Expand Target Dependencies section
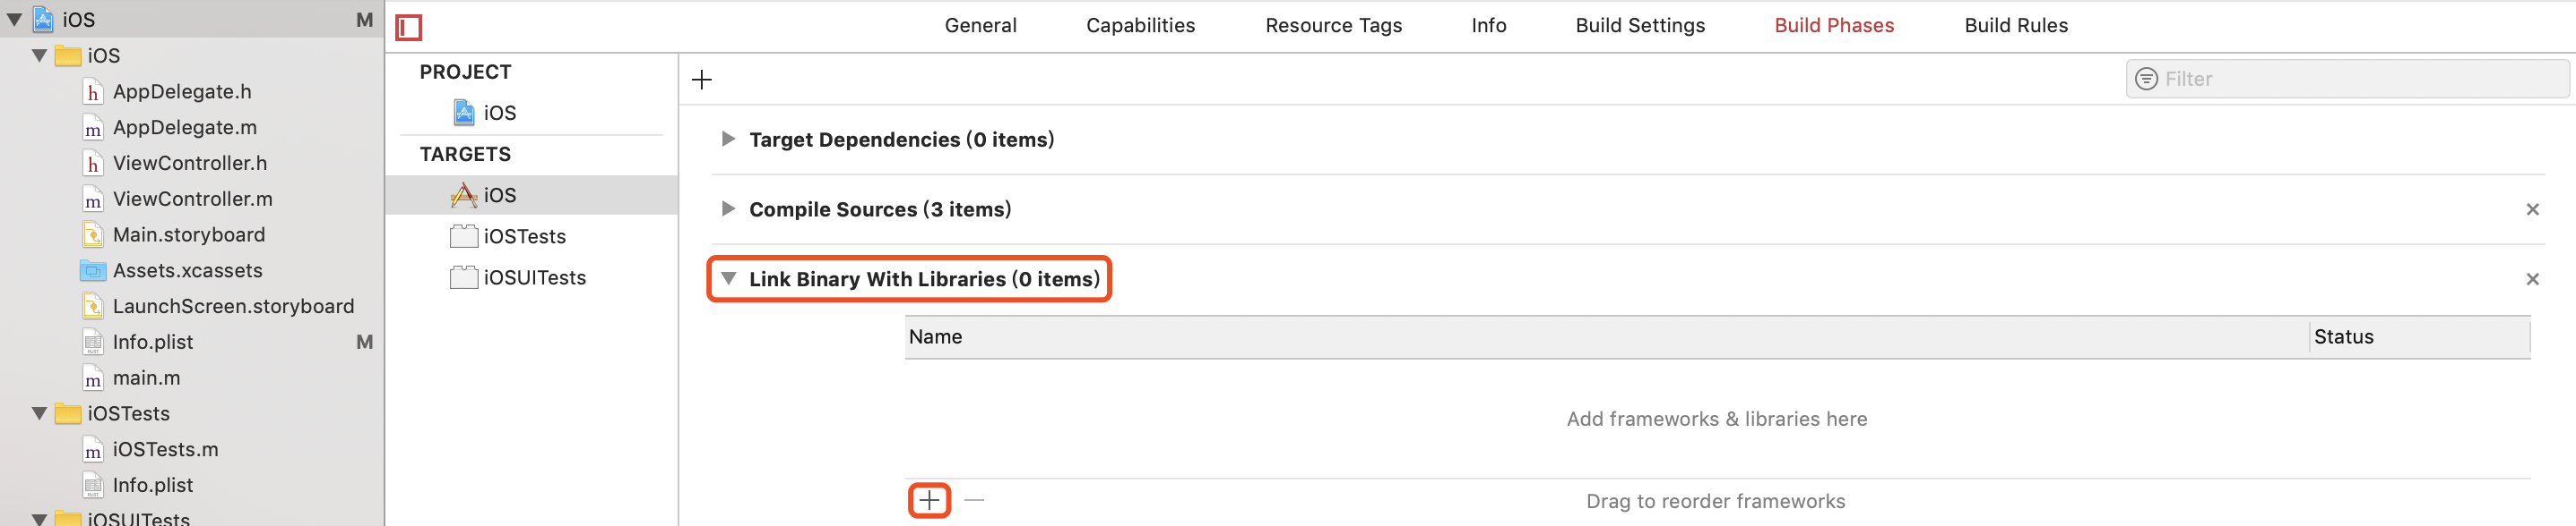 [728, 140]
